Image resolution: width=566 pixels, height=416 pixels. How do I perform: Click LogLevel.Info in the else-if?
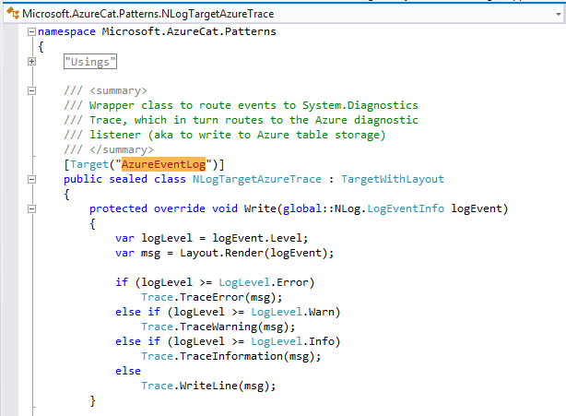[292, 341]
